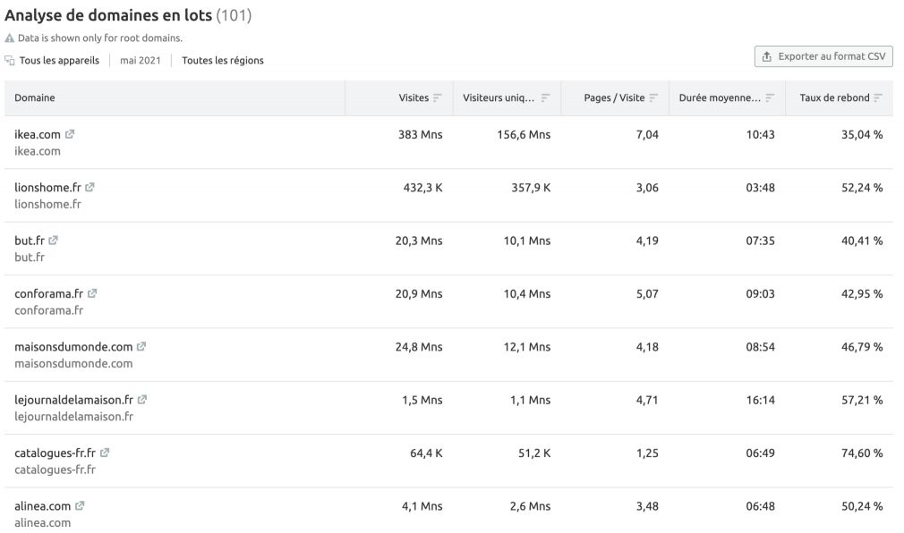Select the 16:14 average duration value

[x=760, y=400]
